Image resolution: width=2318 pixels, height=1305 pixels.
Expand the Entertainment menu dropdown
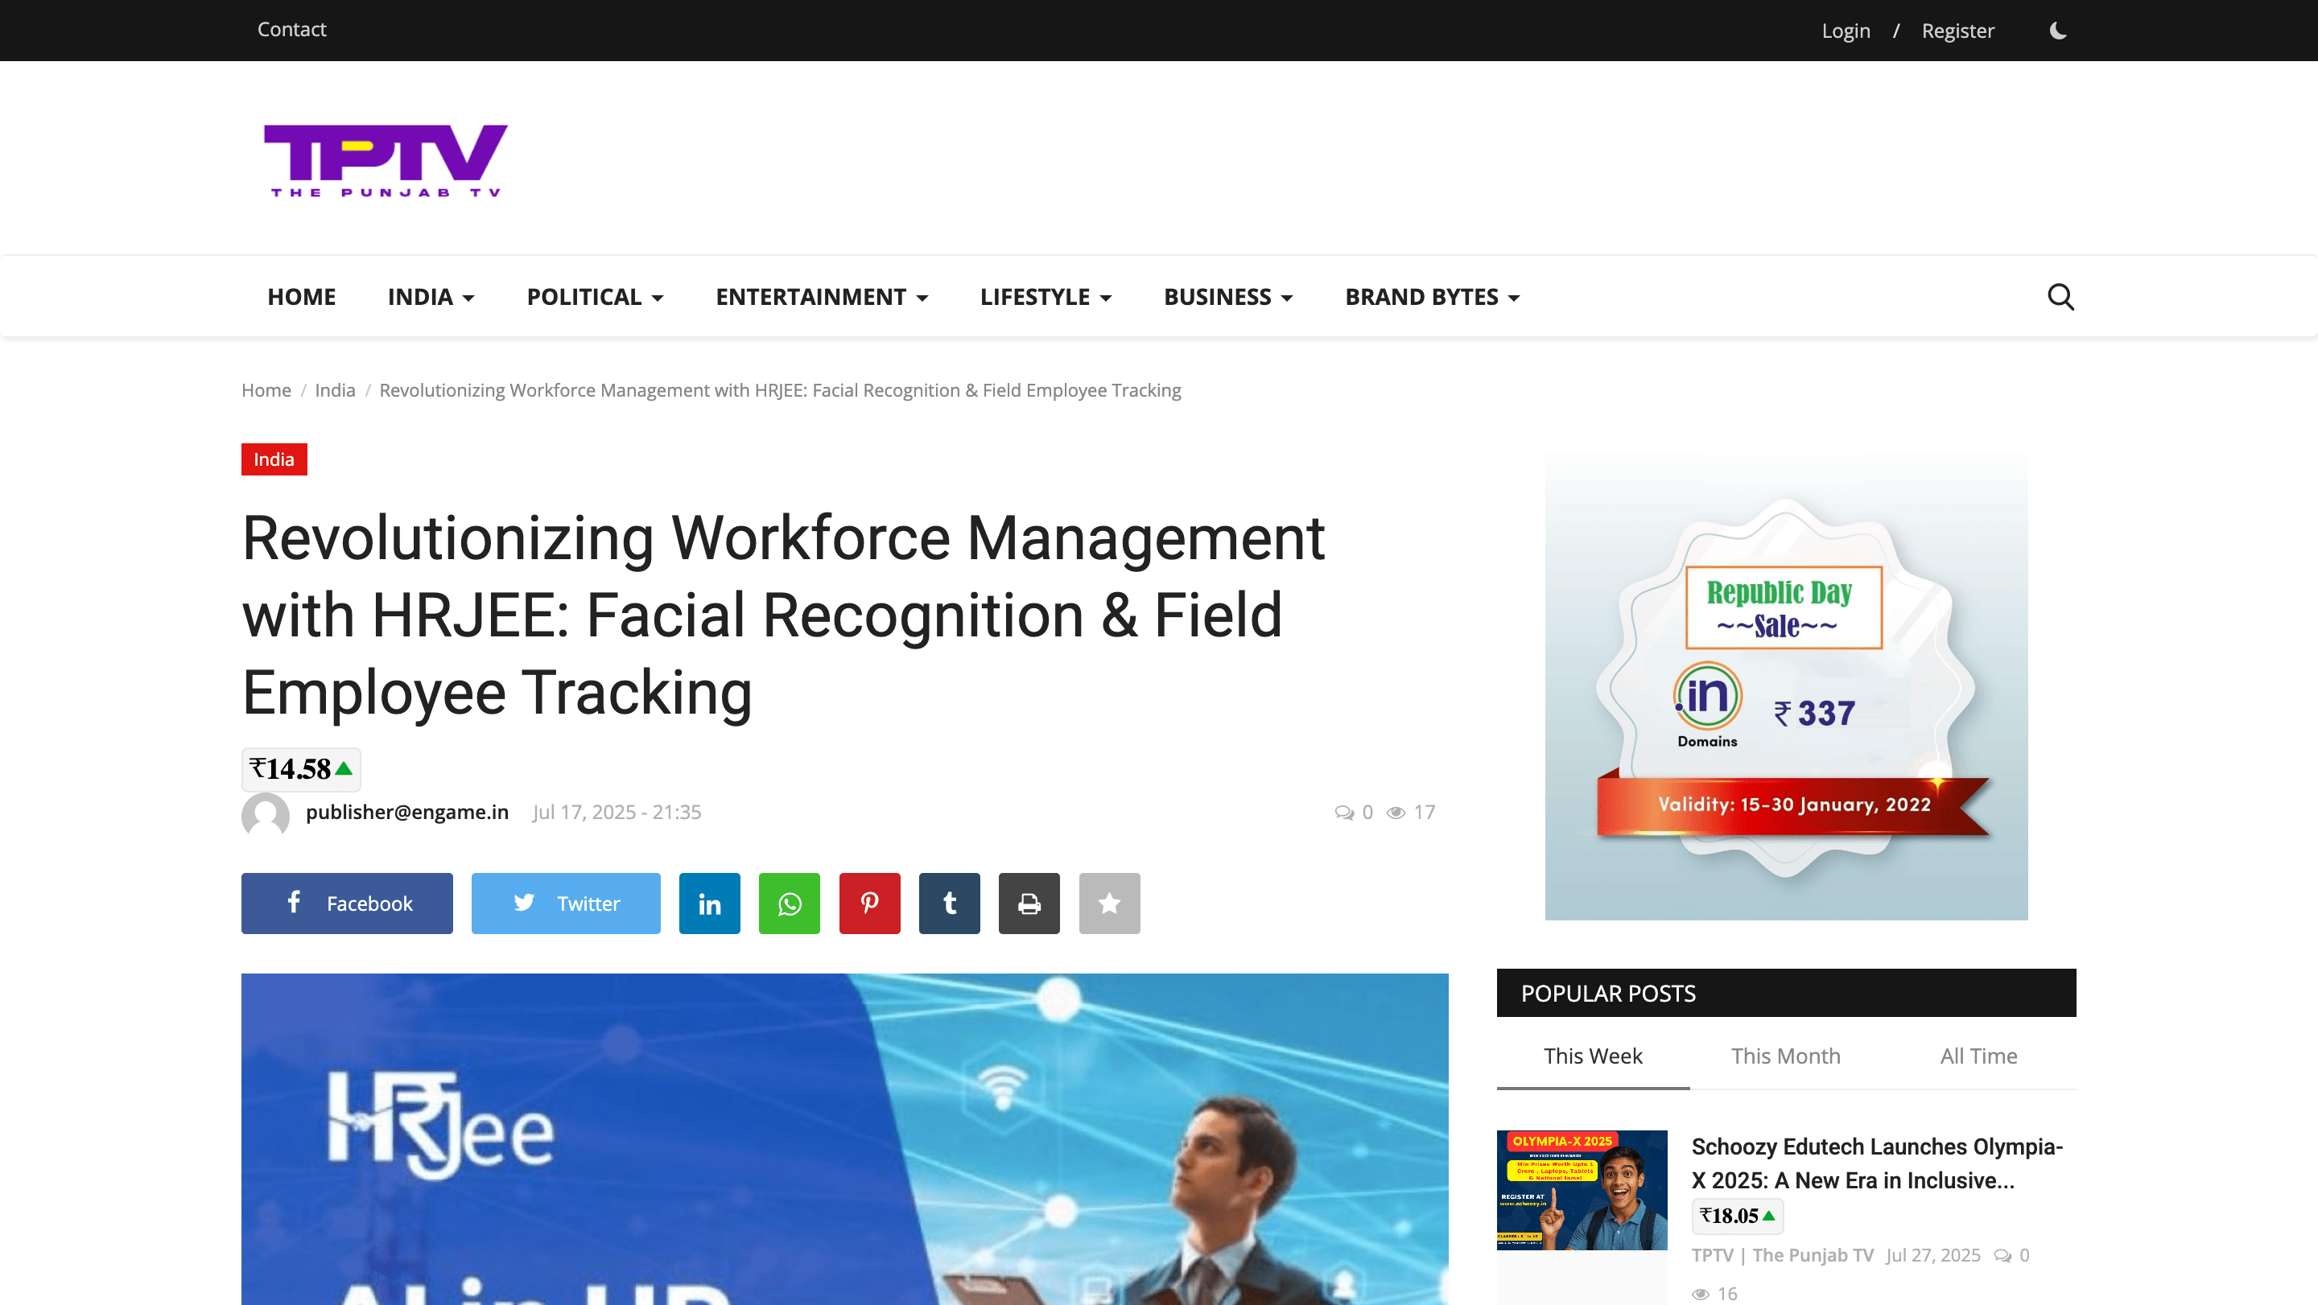(x=821, y=297)
